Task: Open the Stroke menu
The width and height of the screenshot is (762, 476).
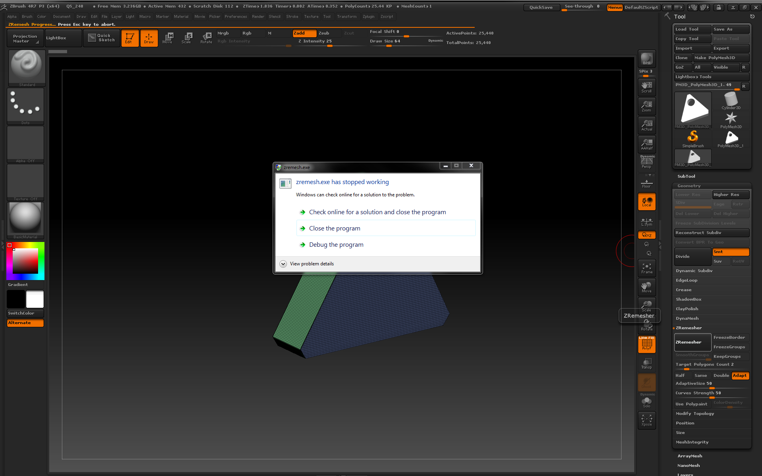Action: click(292, 17)
